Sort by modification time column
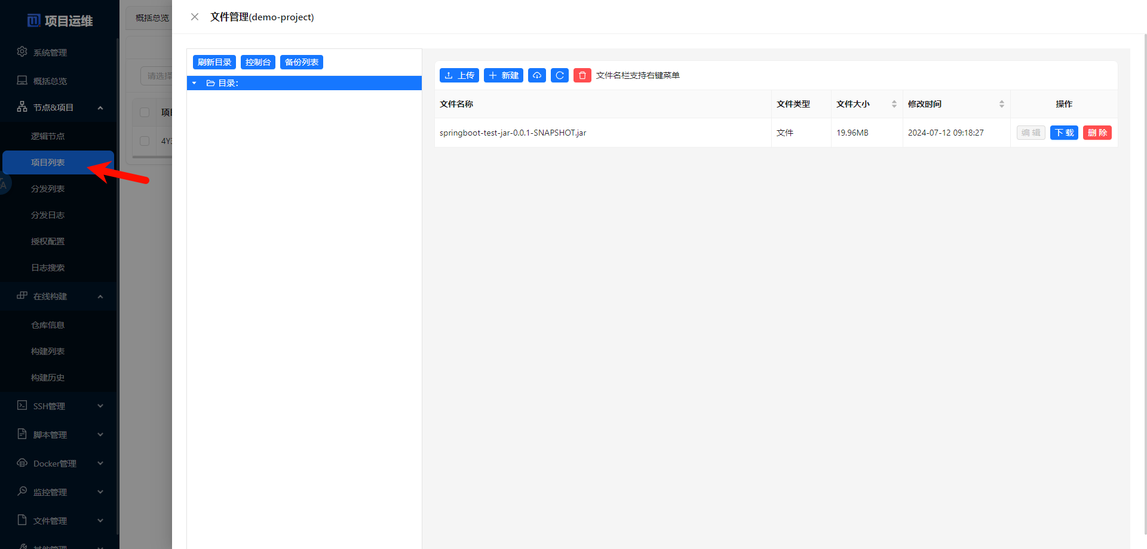Screen dimensions: 1147x549 (x=1001, y=104)
